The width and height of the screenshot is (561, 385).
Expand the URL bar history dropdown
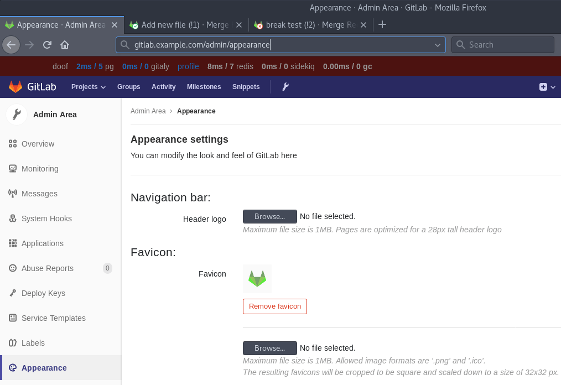438,45
